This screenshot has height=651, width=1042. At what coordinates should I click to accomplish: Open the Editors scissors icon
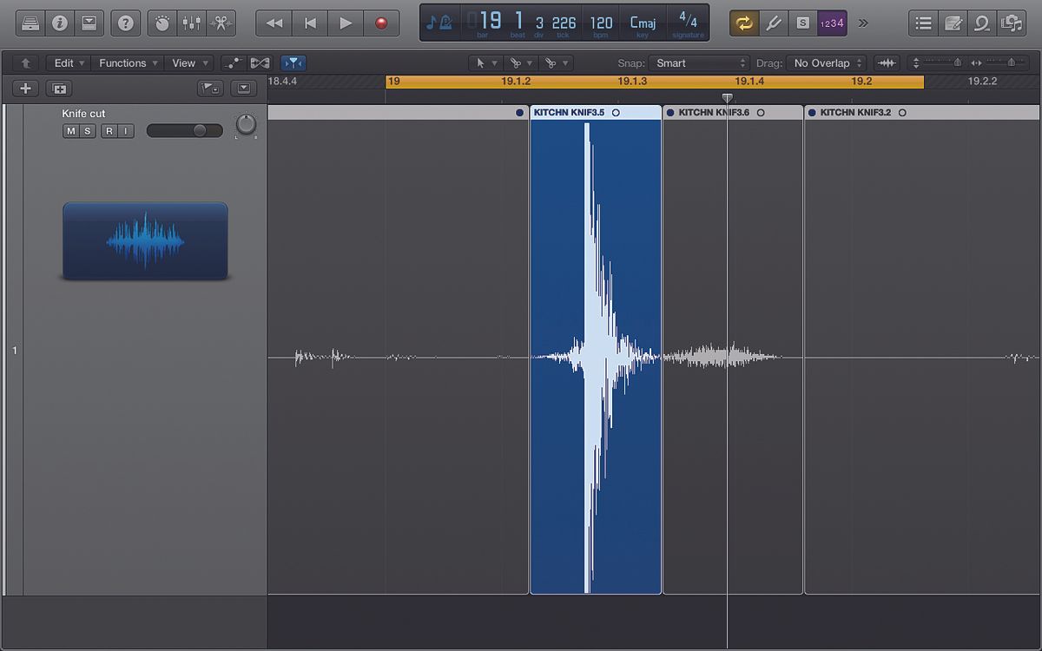(x=221, y=23)
